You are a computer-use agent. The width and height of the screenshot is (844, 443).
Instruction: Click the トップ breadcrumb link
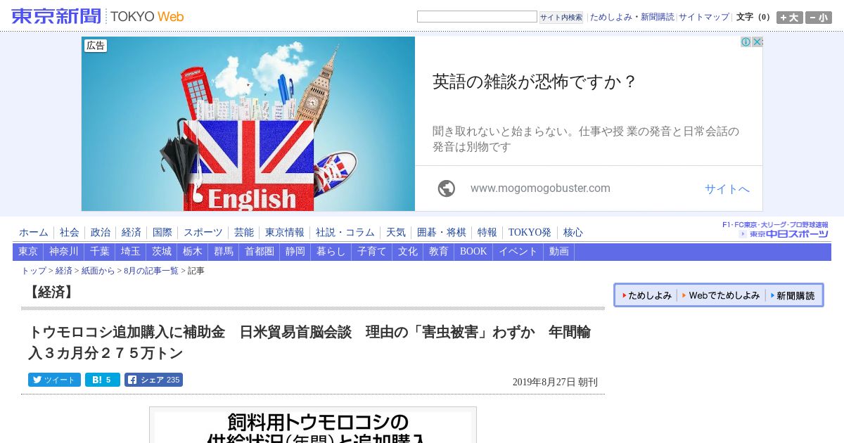pos(34,271)
